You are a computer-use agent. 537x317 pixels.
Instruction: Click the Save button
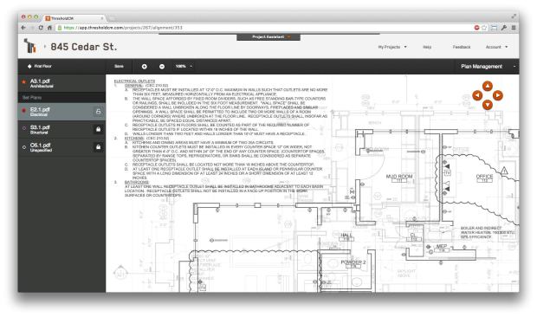coord(119,67)
